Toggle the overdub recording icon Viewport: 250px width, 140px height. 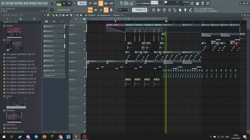click(x=106, y=3)
